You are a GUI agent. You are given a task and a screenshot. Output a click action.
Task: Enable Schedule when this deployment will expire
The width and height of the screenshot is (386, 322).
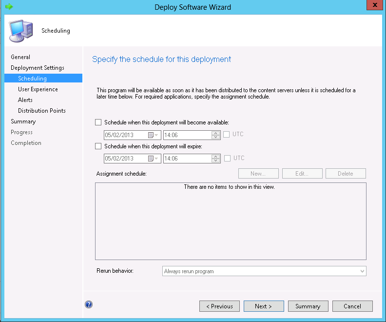tap(98, 146)
